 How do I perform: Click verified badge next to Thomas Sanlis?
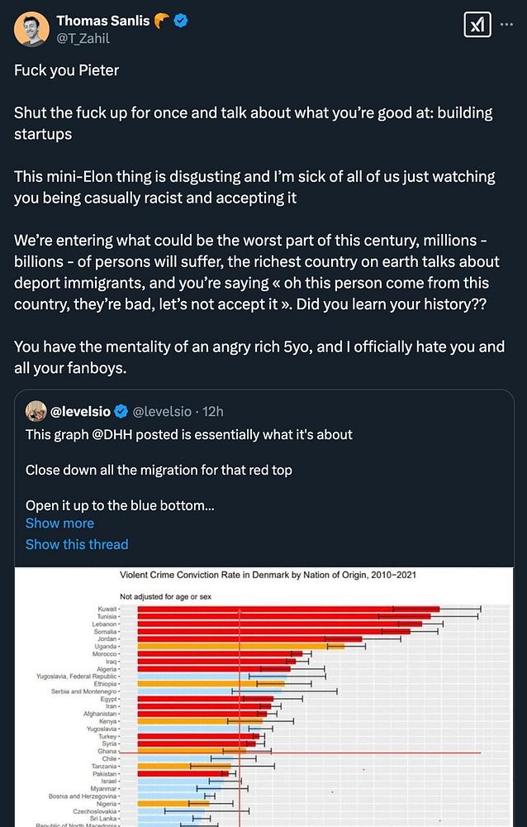coord(179,21)
